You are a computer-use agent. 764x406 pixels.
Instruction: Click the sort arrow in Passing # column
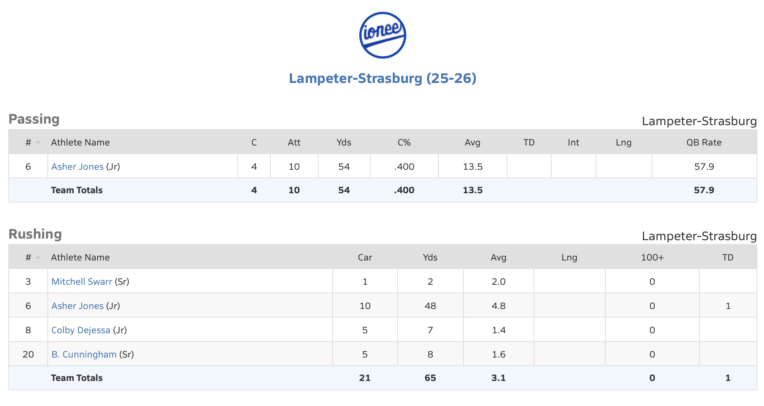pyautogui.click(x=38, y=142)
